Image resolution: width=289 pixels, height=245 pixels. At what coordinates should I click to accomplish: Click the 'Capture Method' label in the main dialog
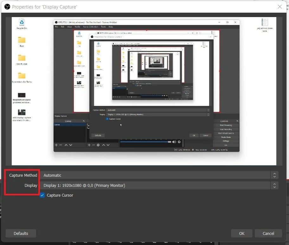[x=23, y=175]
